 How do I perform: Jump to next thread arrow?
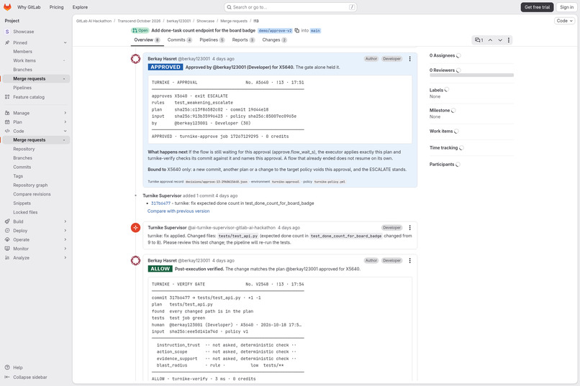point(500,40)
